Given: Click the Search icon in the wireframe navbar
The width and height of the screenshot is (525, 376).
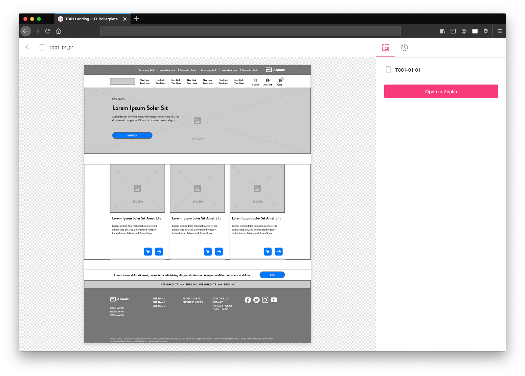Looking at the screenshot, I should (x=256, y=80).
